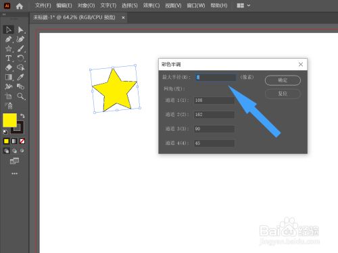Apply Gradient mode button

tap(14, 141)
